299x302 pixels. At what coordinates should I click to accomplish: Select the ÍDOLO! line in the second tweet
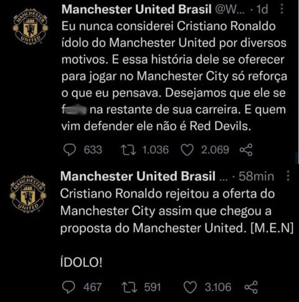tap(81, 262)
